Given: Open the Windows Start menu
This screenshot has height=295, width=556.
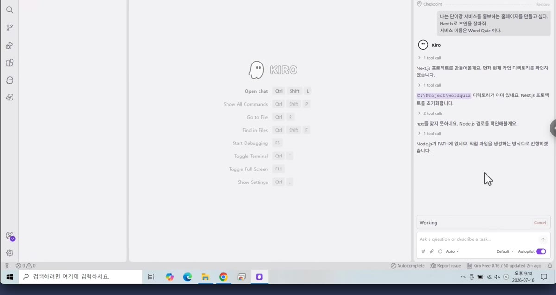Looking at the screenshot, I should click(x=9, y=277).
